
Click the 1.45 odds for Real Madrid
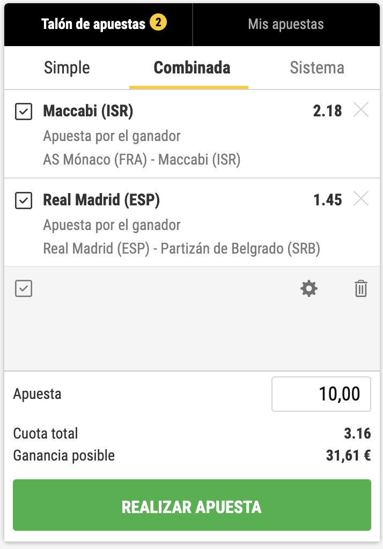click(x=327, y=200)
